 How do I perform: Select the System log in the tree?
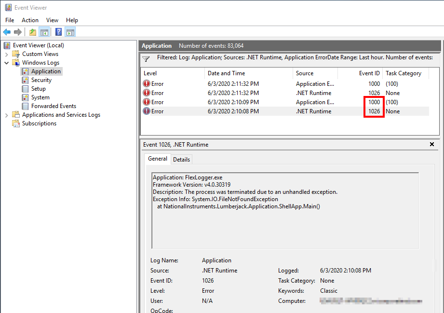(x=40, y=97)
